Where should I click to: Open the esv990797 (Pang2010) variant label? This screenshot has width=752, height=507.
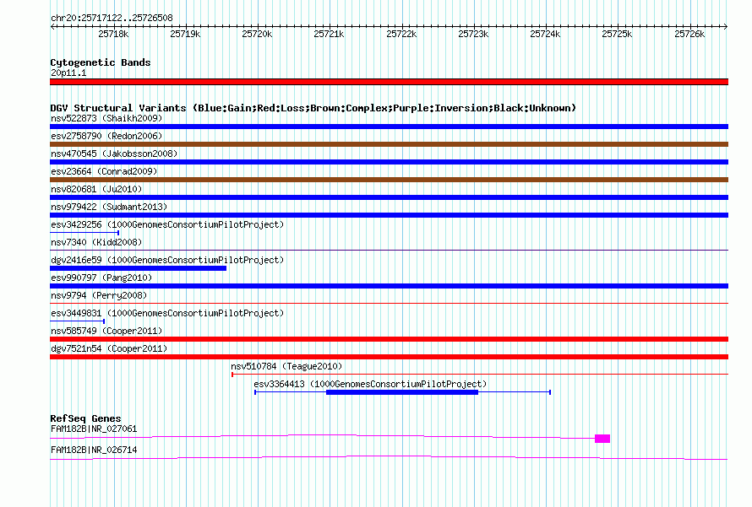click(101, 278)
